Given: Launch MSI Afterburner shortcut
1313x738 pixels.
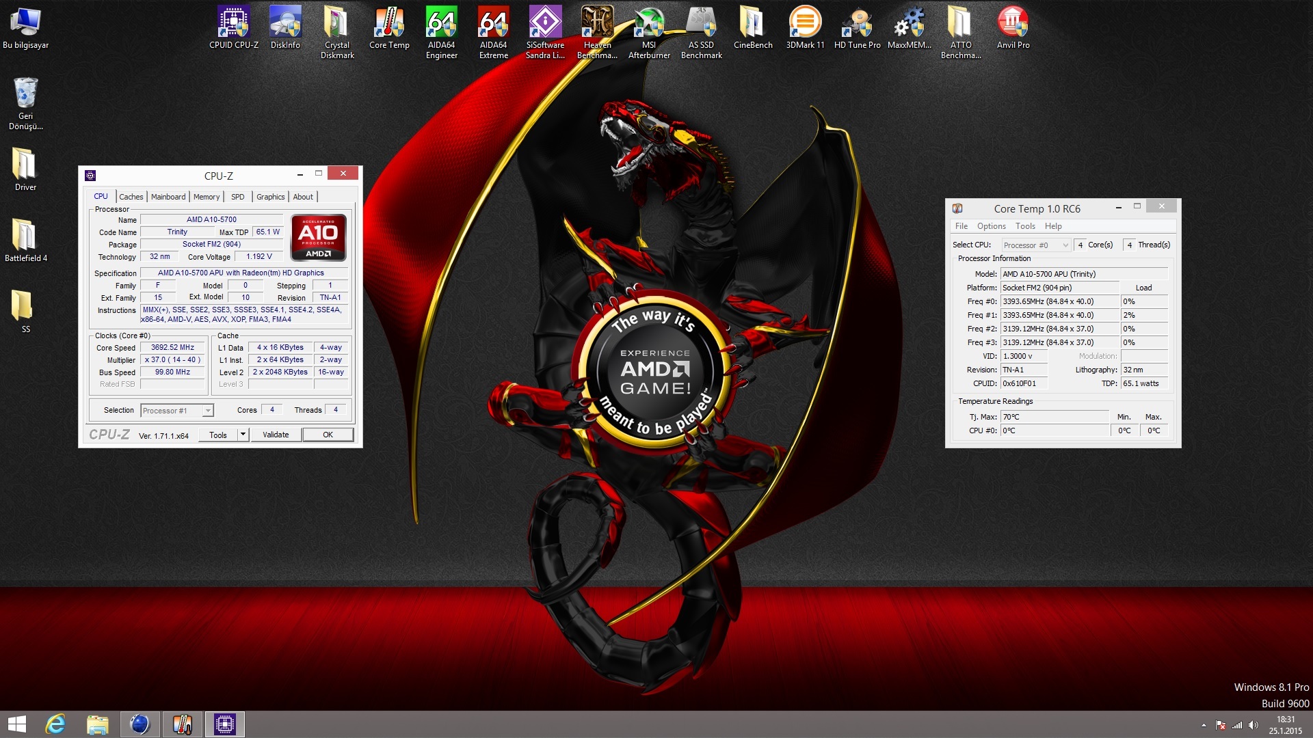Looking at the screenshot, I should click(649, 32).
